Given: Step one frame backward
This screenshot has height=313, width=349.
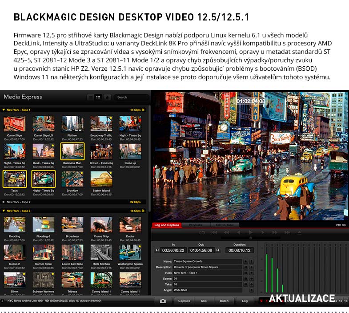Looking at the screenshot, I should point(238,232).
